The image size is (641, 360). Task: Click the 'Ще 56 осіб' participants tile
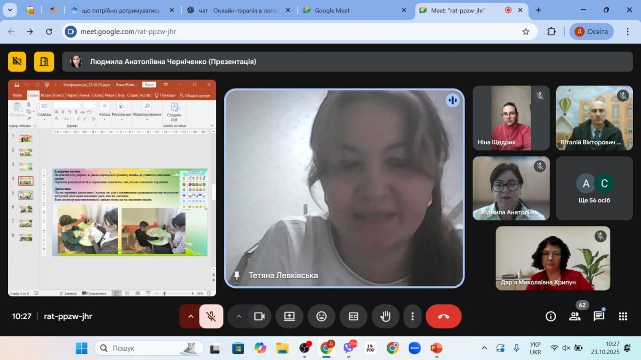click(x=594, y=188)
